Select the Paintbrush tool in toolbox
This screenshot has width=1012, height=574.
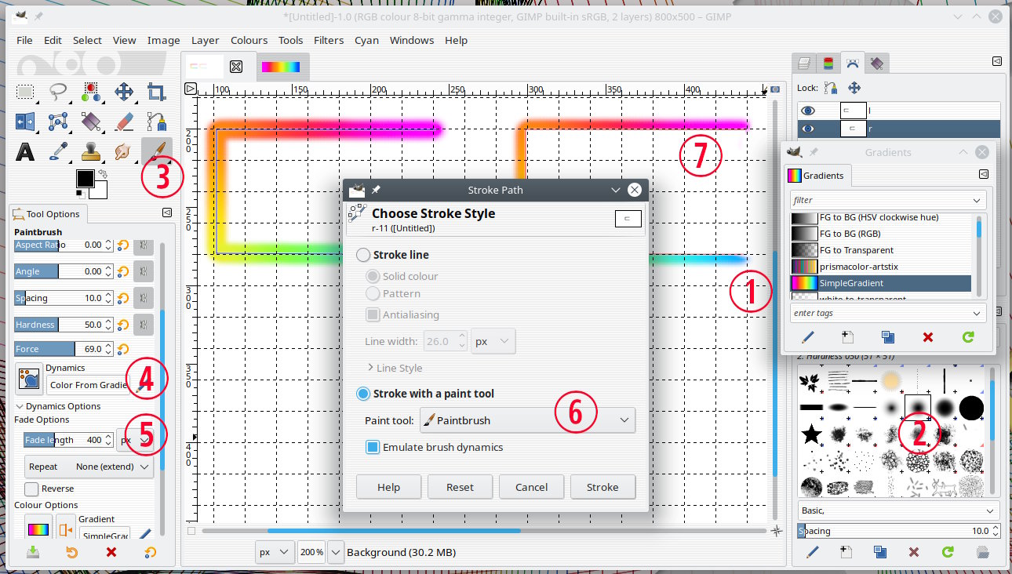coord(157,151)
